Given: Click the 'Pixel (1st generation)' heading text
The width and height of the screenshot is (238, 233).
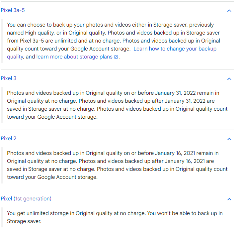Looking at the screenshot, I should pos(26,199).
